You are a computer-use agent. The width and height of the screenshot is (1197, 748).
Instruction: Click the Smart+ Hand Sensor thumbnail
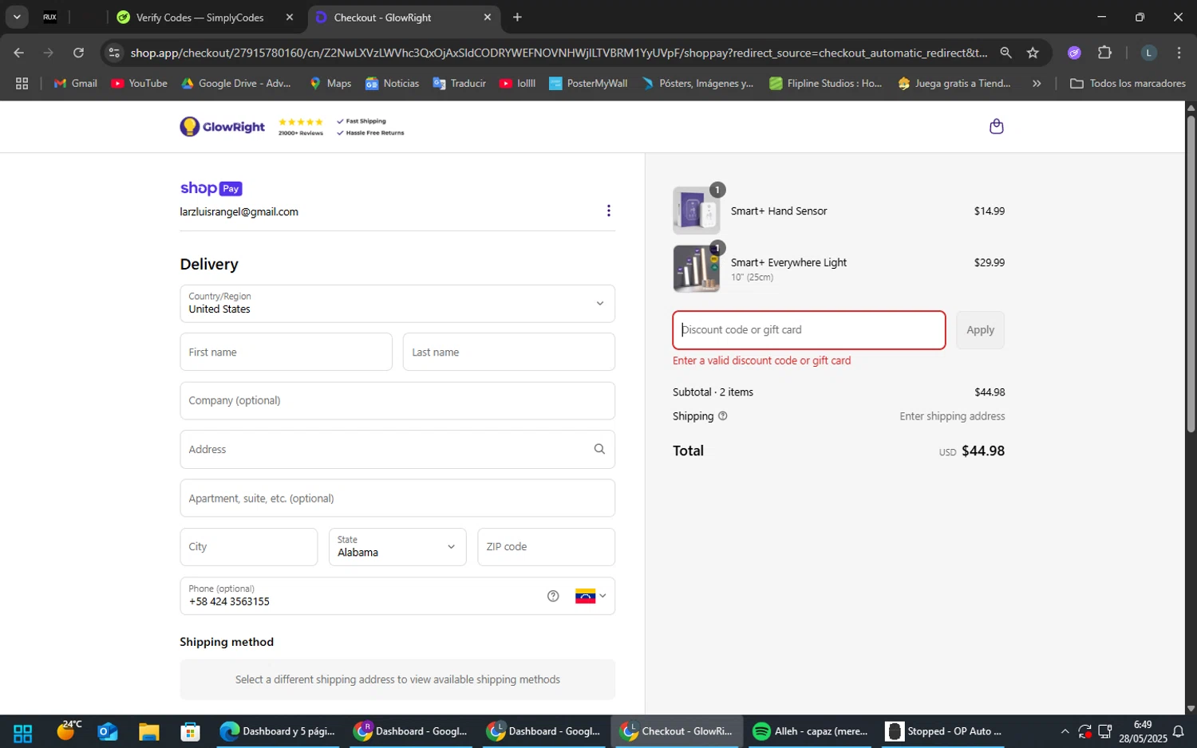click(x=696, y=211)
